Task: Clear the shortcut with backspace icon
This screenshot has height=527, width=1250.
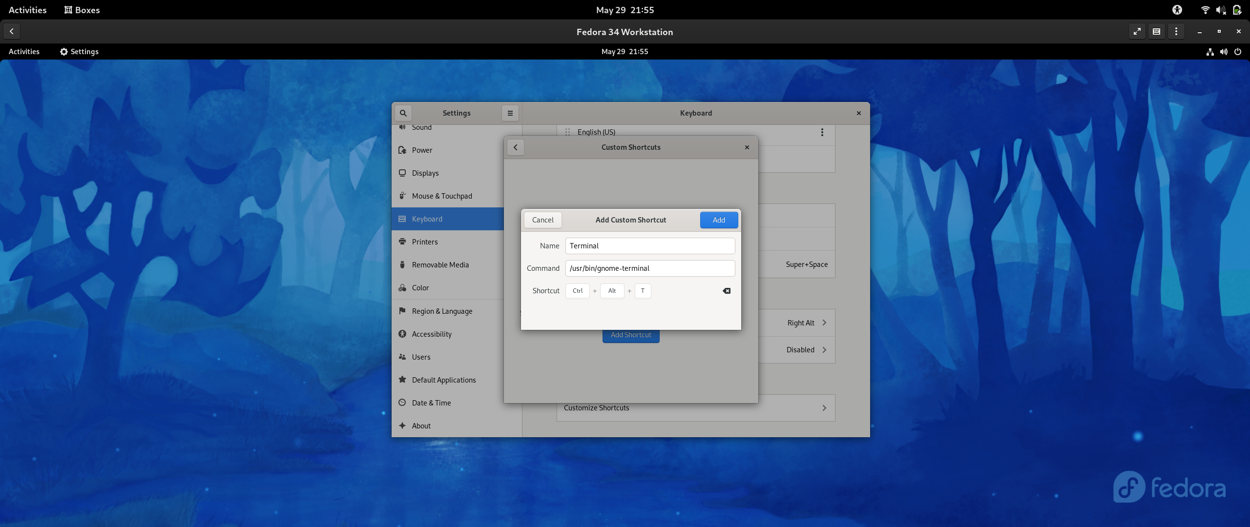Action: click(727, 291)
